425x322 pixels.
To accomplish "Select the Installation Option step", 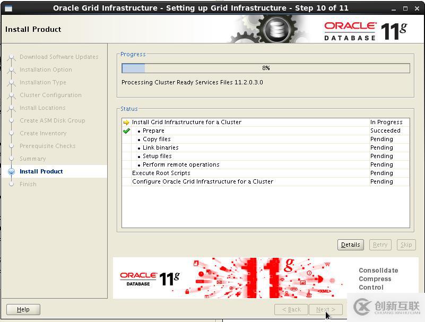I will 46,69.
